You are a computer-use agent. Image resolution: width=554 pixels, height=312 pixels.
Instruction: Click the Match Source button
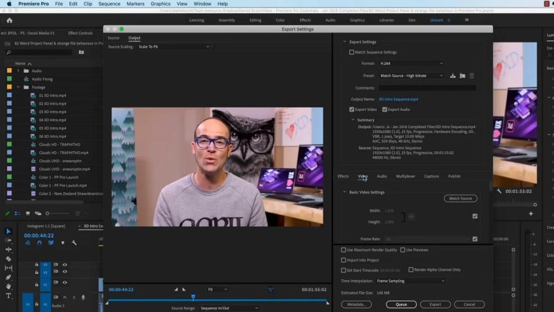click(x=461, y=198)
